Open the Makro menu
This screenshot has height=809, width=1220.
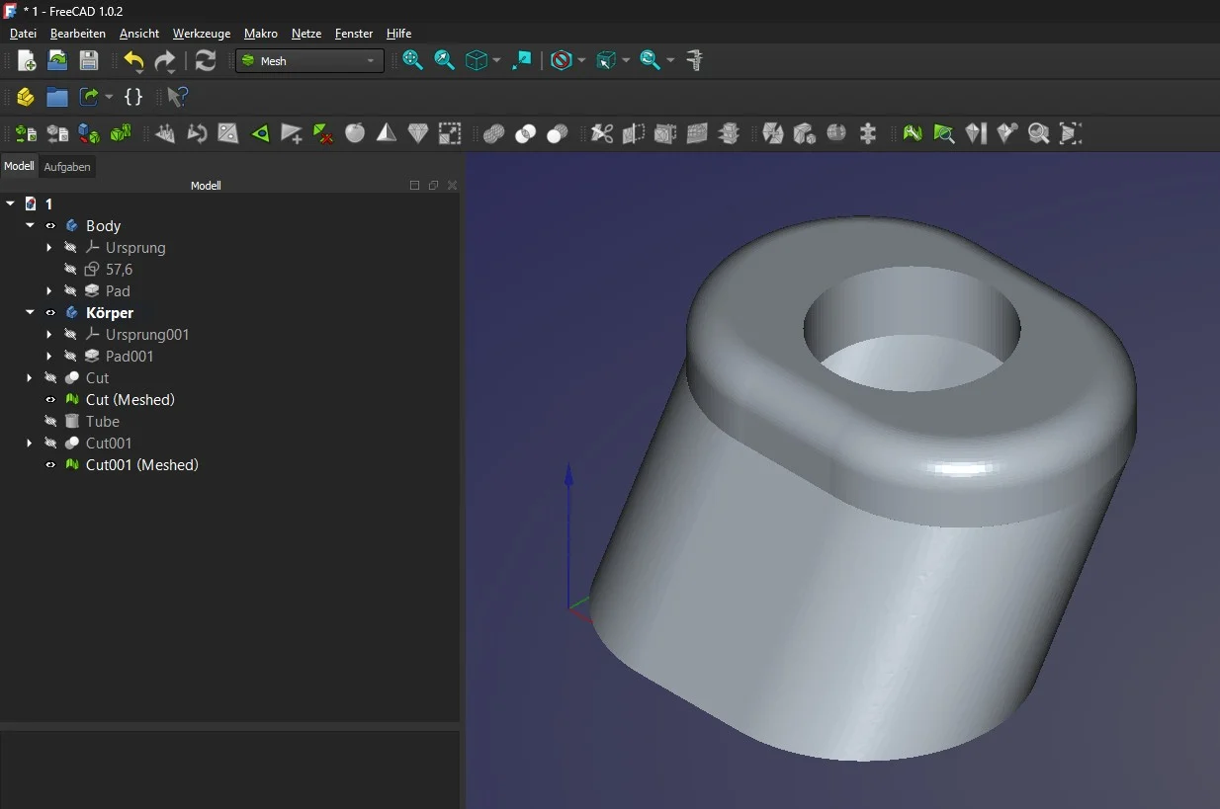click(261, 34)
